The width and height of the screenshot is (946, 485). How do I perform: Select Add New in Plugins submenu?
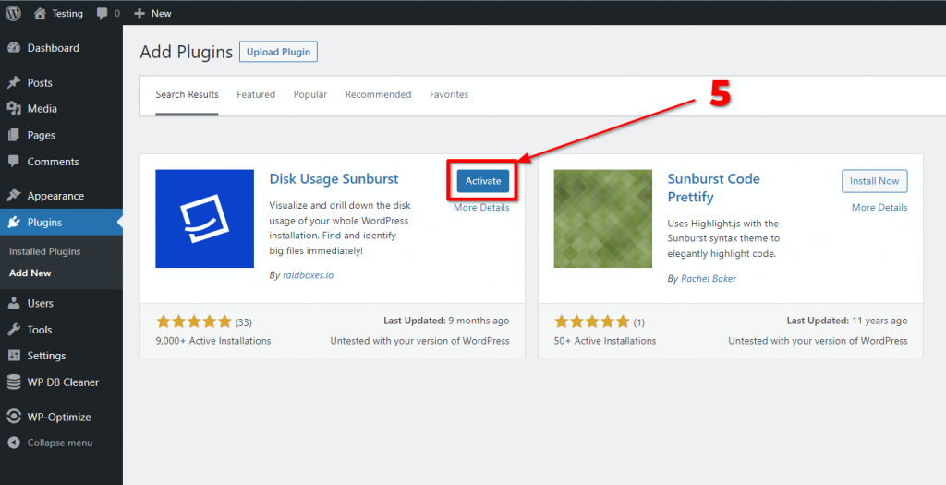click(30, 273)
